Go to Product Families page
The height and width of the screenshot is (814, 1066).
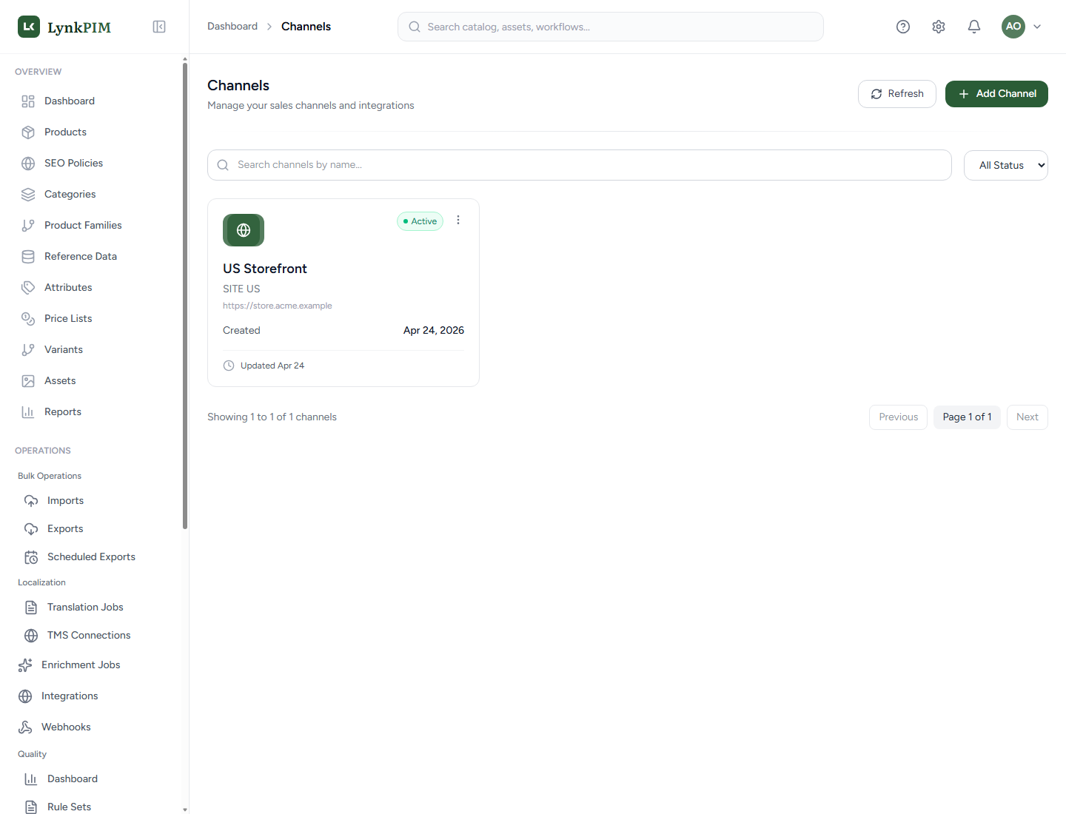[x=83, y=226]
